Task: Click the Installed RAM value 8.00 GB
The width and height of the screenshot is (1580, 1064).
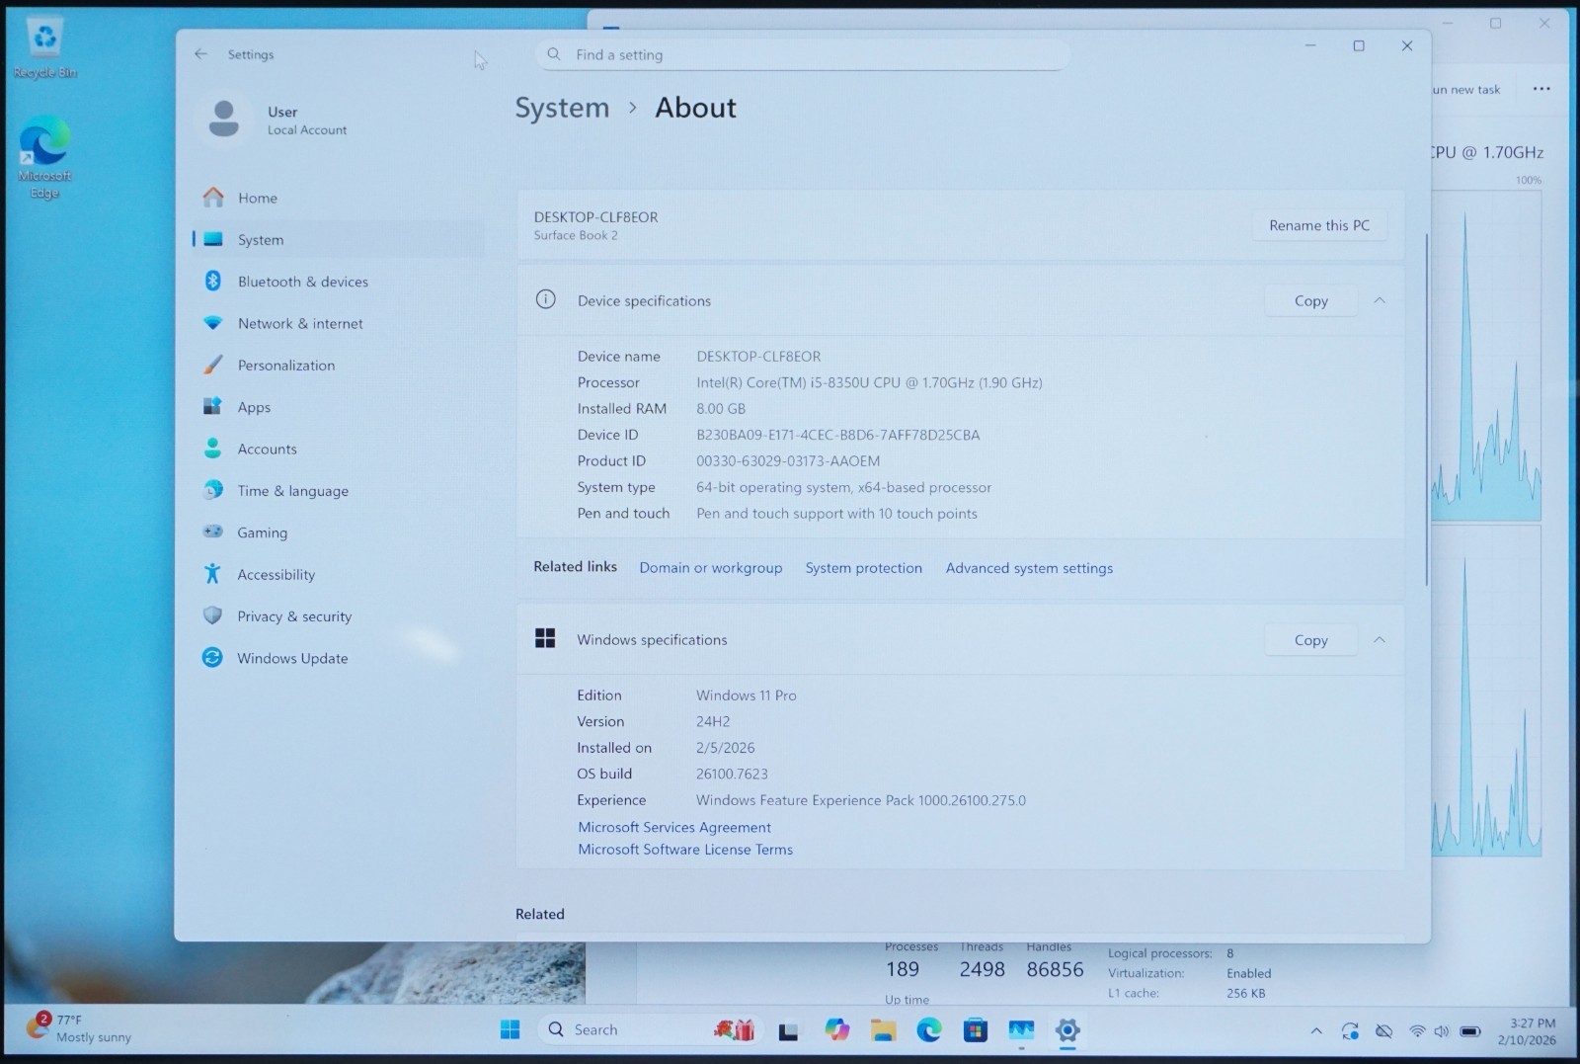Action: [721, 408]
